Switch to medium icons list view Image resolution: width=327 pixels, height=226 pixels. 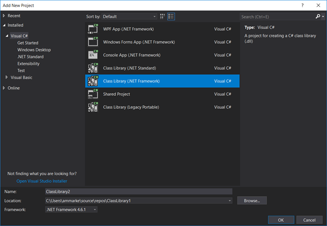tap(171, 16)
